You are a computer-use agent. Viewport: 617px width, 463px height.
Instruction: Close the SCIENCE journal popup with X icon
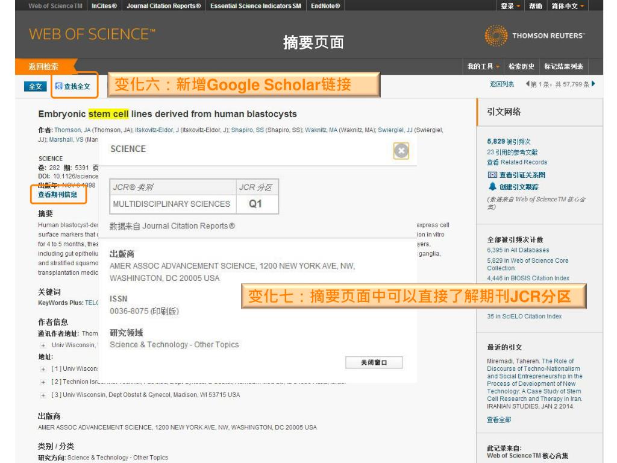(x=401, y=151)
